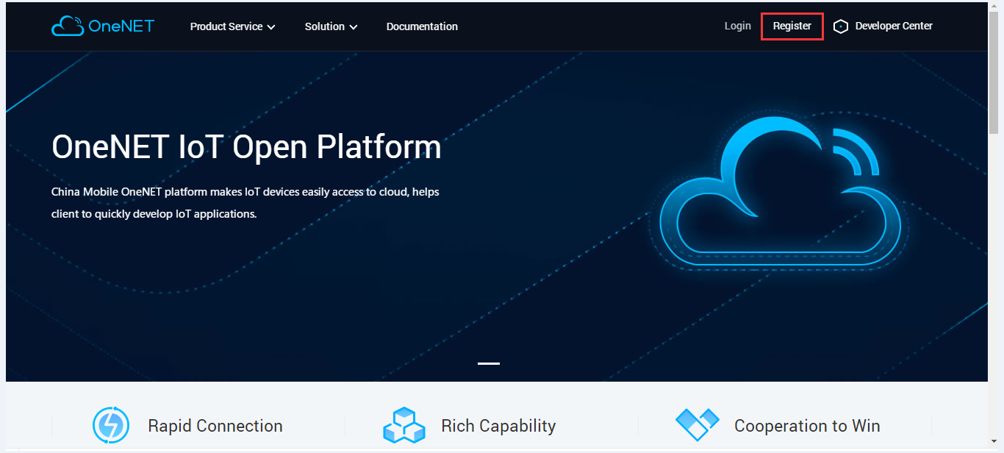
Task: Click the Rich Capability cubes icon
Action: (404, 425)
